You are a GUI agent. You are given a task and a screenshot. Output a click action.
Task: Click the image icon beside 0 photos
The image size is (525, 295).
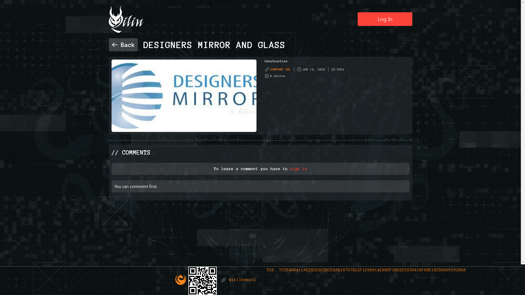[267, 76]
